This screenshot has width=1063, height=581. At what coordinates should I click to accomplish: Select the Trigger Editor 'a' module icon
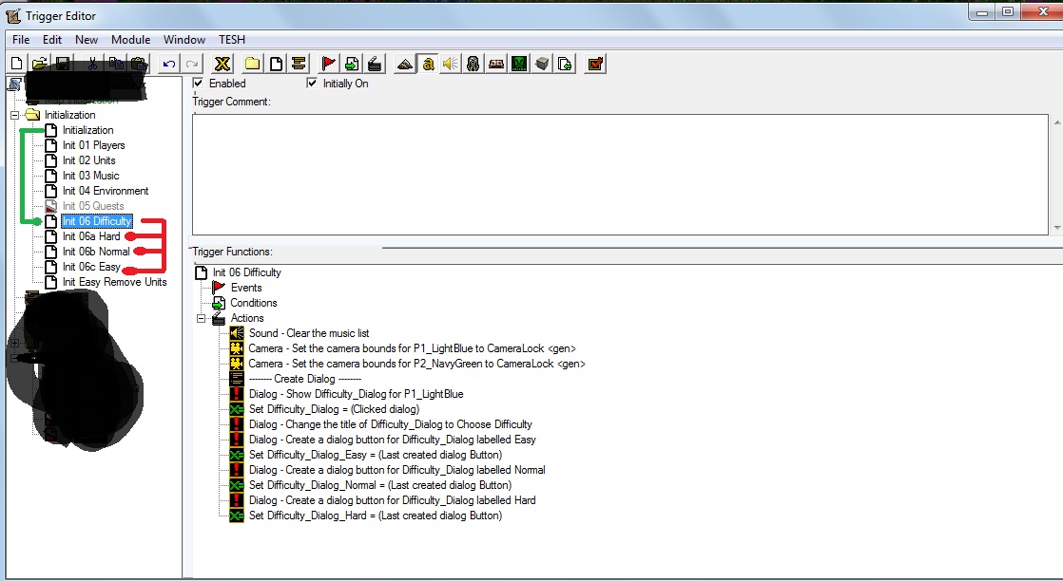428,64
